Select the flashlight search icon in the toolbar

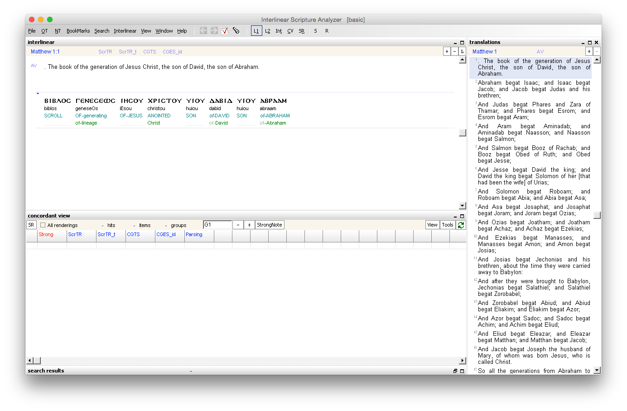(x=236, y=31)
